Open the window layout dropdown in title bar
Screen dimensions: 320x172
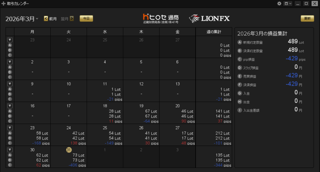(287, 3)
